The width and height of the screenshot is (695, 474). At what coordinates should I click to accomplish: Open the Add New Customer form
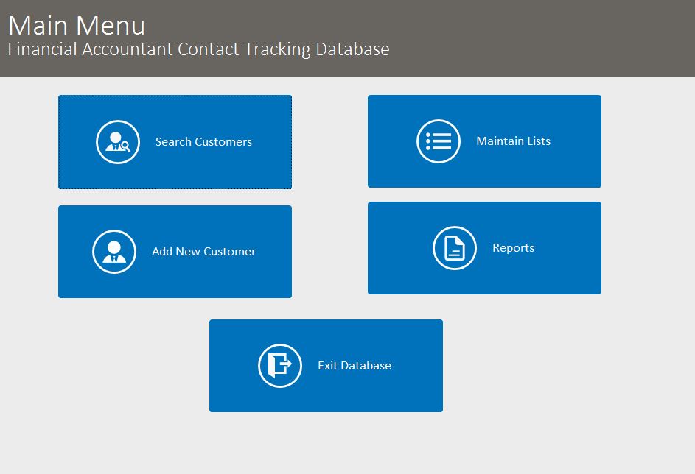click(x=175, y=251)
